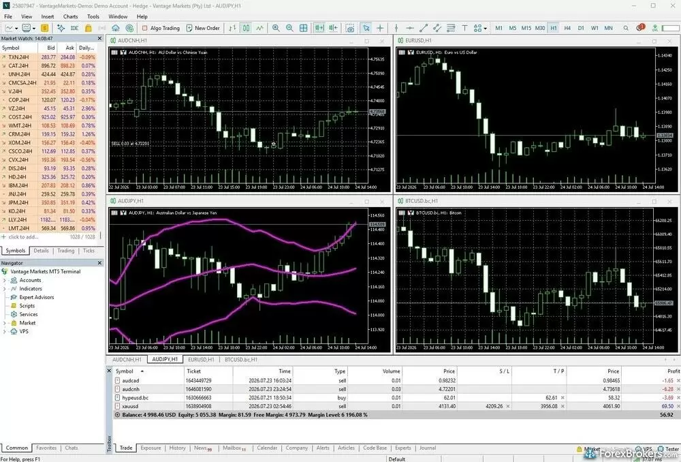Expand the Accounts node in Navigator
This screenshot has width=681, height=462.
click(x=5, y=280)
